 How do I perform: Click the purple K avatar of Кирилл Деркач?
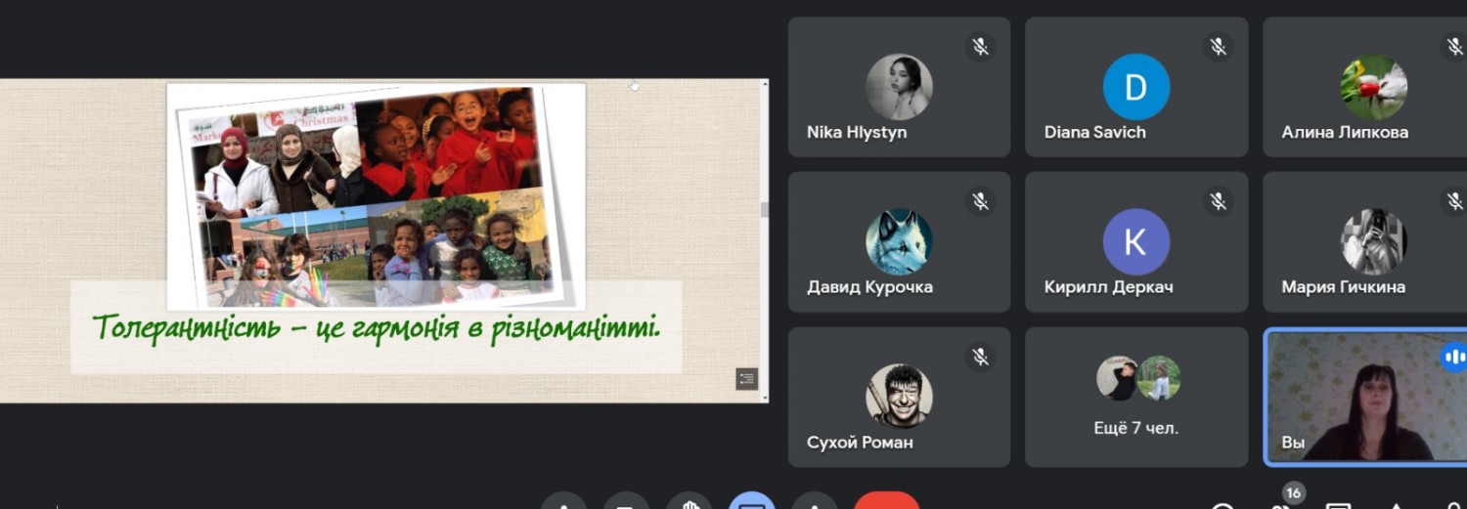[1136, 242]
